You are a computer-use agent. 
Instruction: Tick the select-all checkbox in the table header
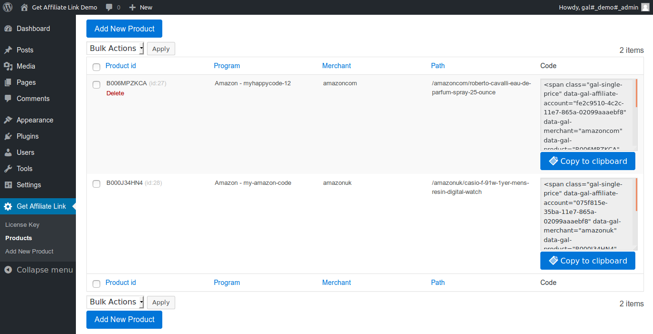pyautogui.click(x=96, y=67)
